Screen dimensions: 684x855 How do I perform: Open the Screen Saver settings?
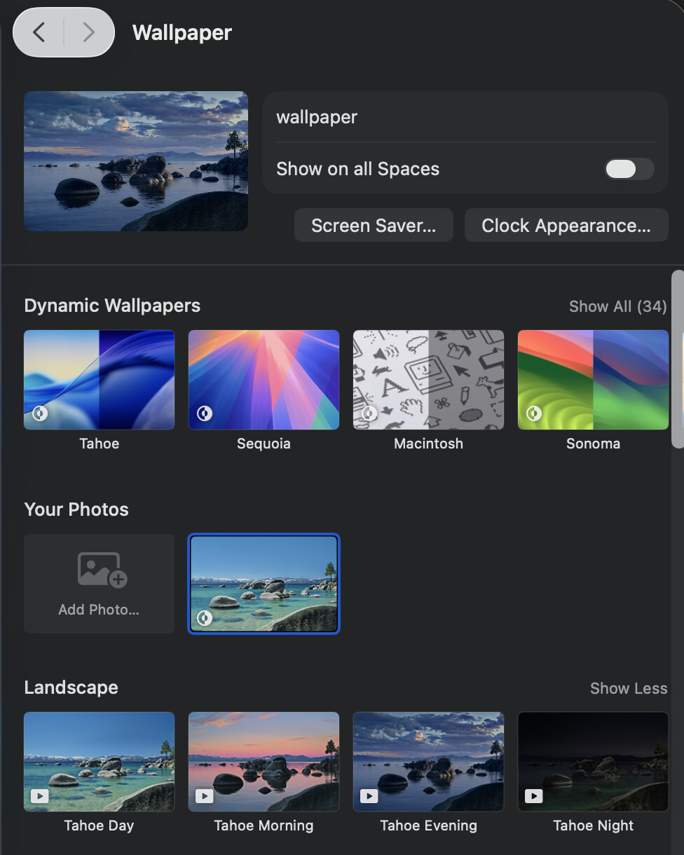(x=373, y=226)
